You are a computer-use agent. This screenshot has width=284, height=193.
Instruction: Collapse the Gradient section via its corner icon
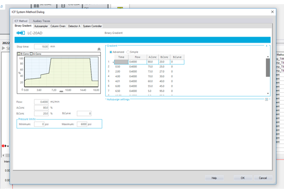pos(266,46)
